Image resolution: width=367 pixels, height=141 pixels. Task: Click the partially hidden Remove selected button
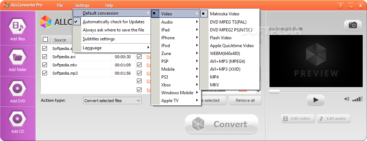coord(214,100)
